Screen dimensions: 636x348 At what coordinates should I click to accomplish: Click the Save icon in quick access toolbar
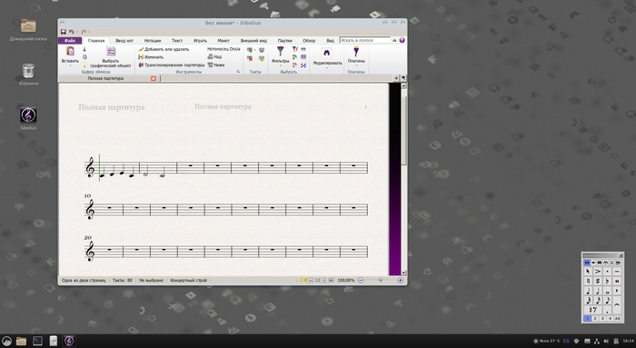point(64,32)
